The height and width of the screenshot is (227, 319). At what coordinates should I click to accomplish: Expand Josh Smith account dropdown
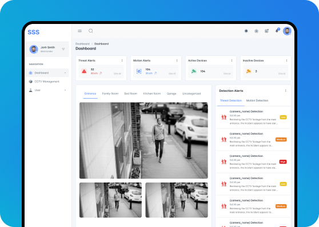[63, 49]
